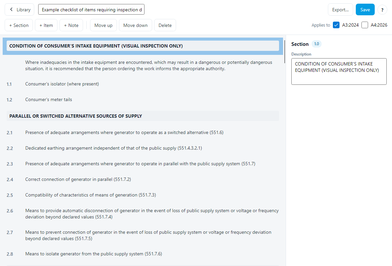Edit the section Description text area

tap(339, 71)
